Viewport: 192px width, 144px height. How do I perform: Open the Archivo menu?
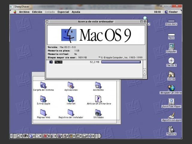(24, 12)
